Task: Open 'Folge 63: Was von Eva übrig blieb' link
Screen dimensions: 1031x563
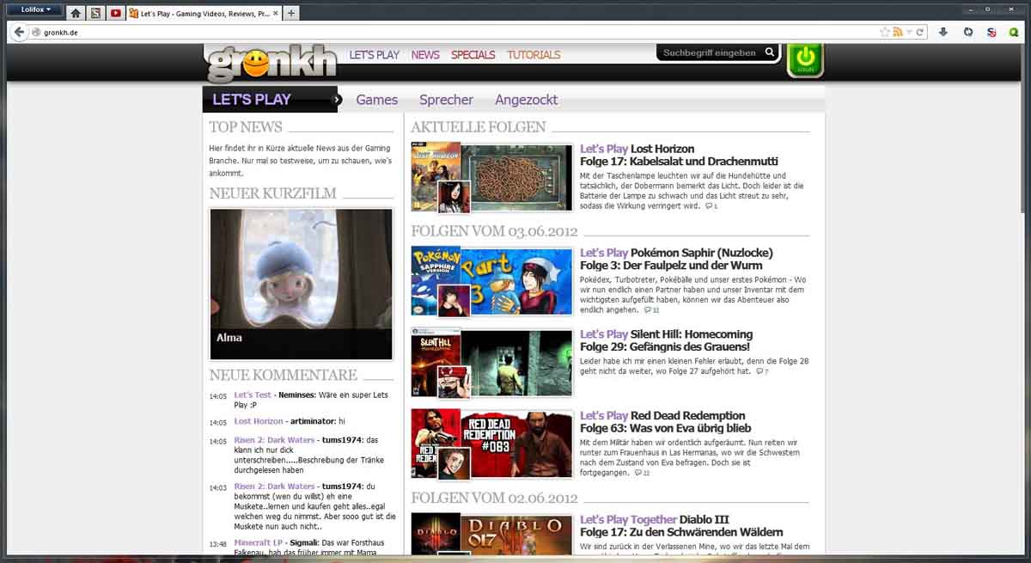Action: [x=665, y=428]
